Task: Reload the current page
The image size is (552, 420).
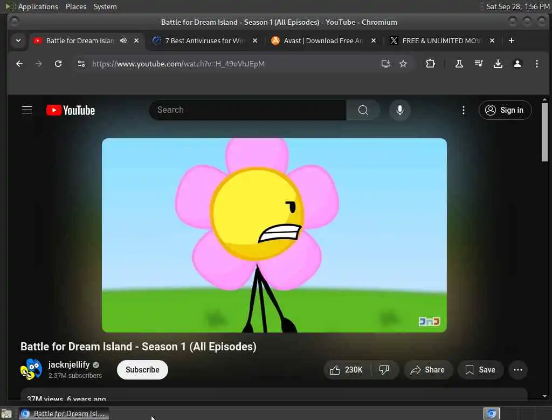Action: (x=58, y=64)
